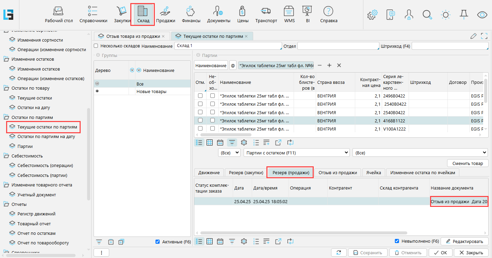Collapse the Группы panel section
This screenshot has height=258, width=492.
pos(98,55)
